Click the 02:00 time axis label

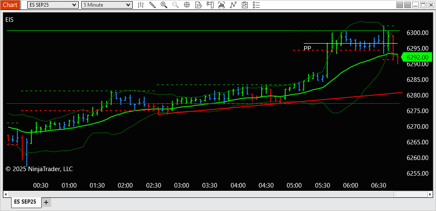pos(125,185)
